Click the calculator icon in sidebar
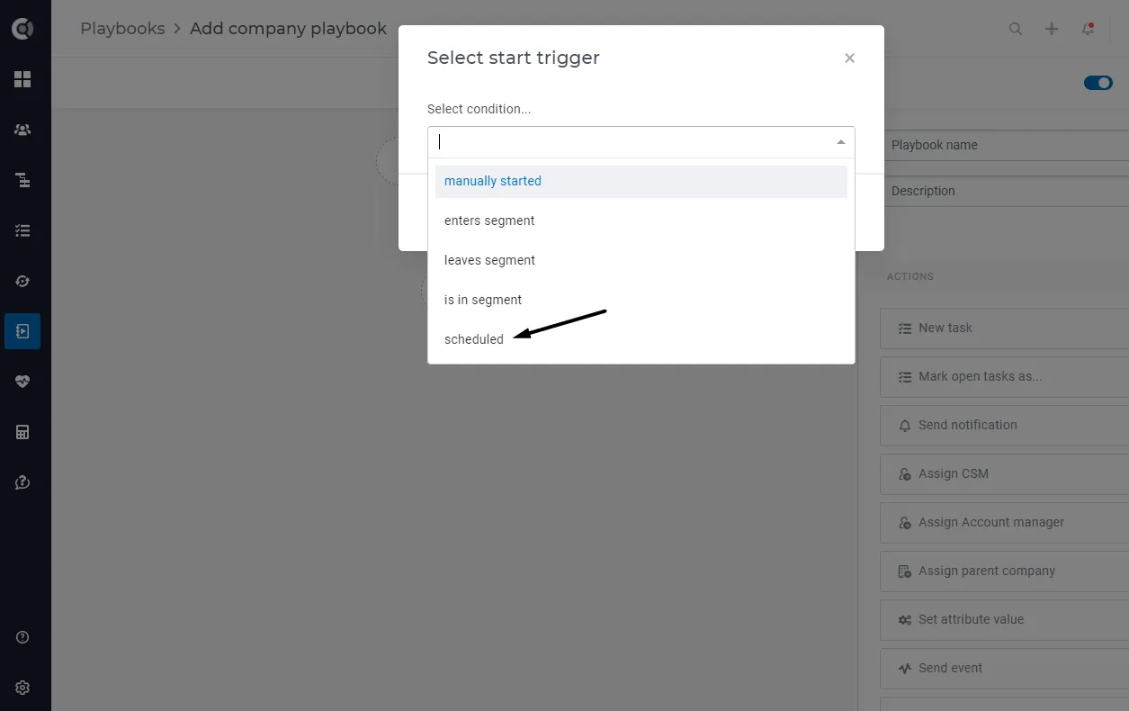The height and width of the screenshot is (711, 1129). (22, 432)
